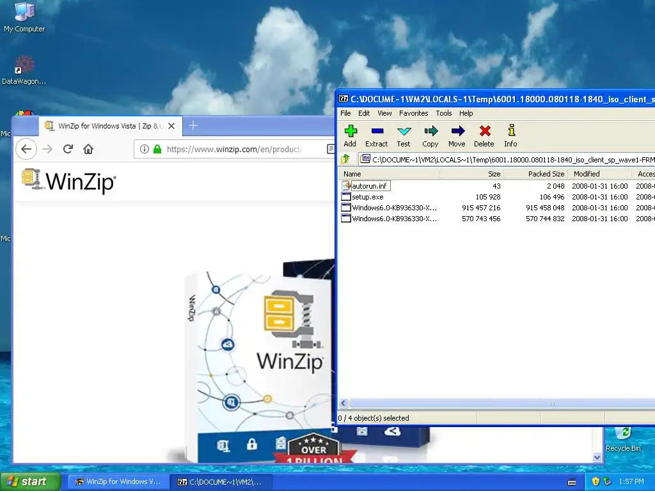Image resolution: width=655 pixels, height=491 pixels.
Task: Click the Windows start button
Action: 31,481
